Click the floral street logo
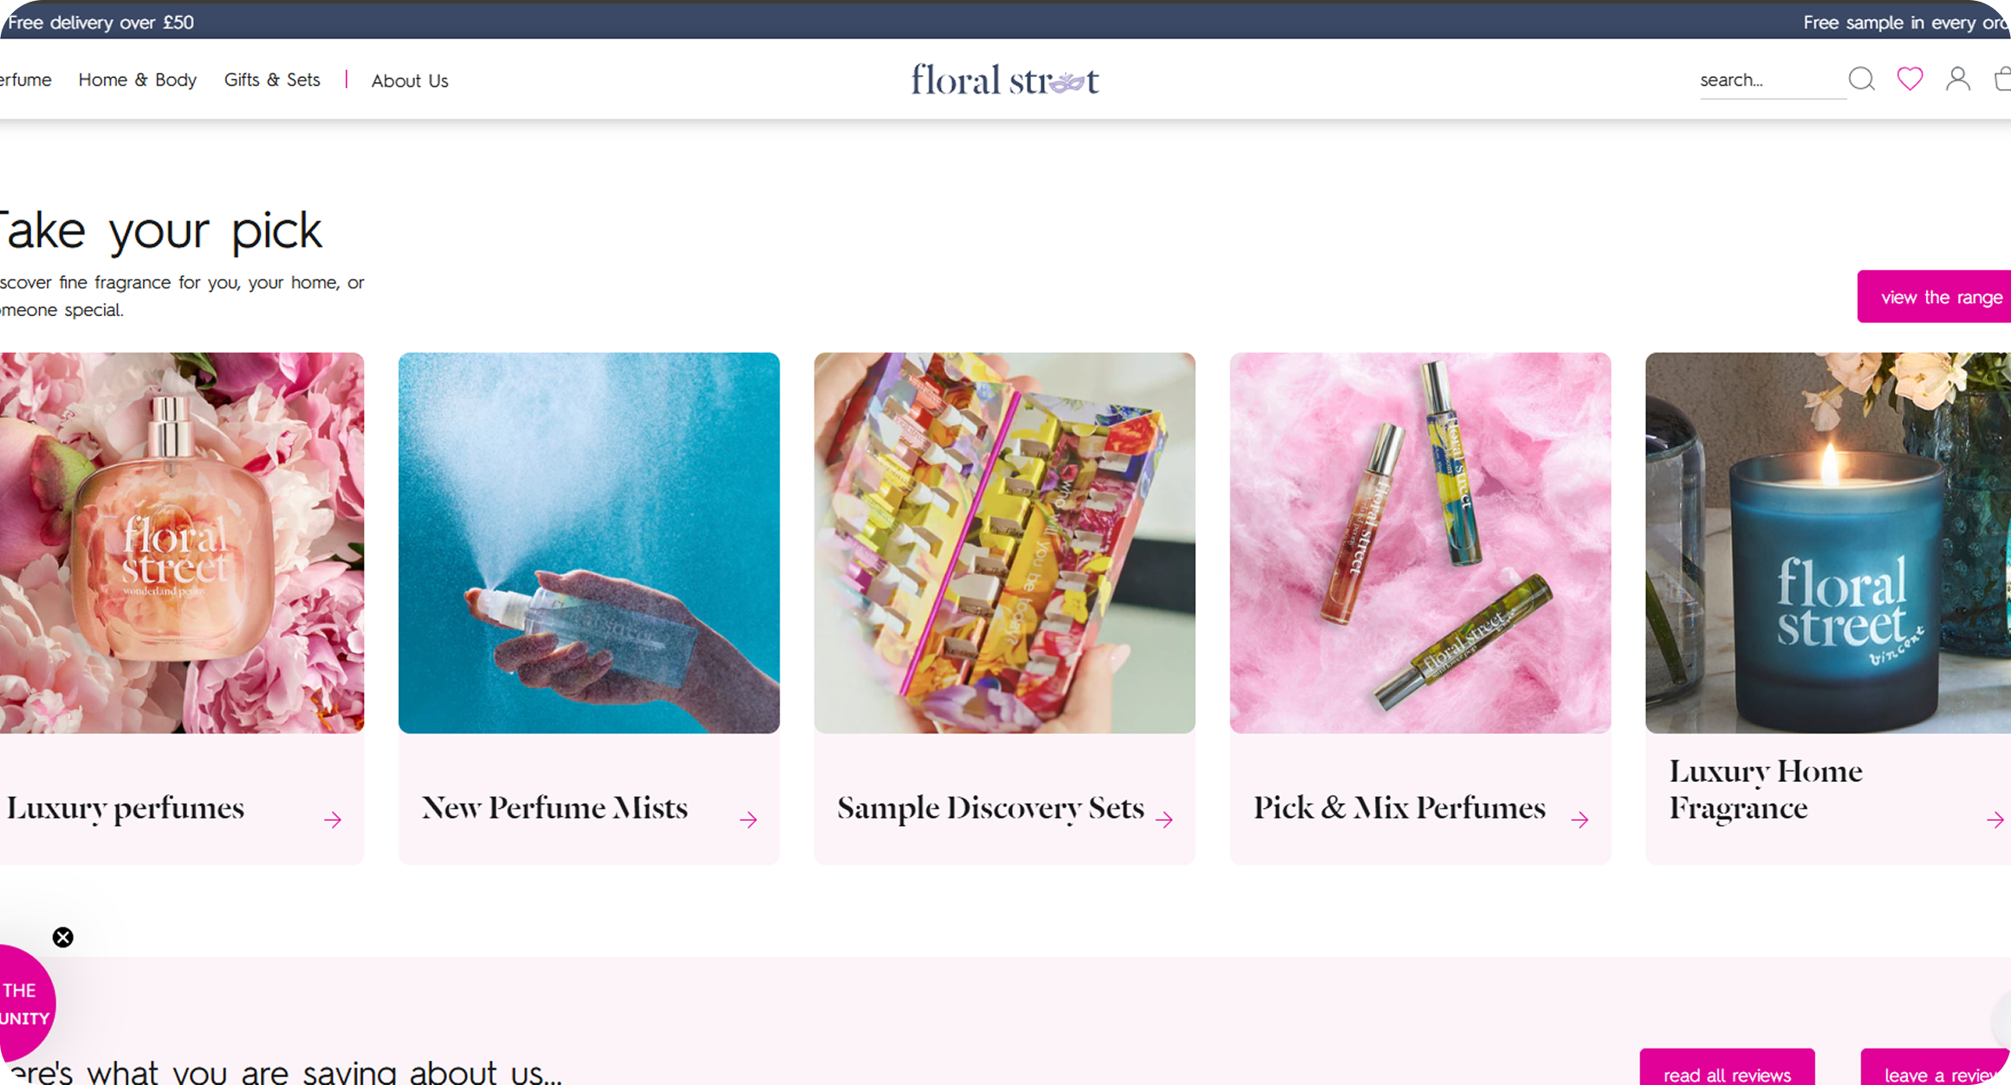This screenshot has height=1085, width=2011. pos(1005,80)
